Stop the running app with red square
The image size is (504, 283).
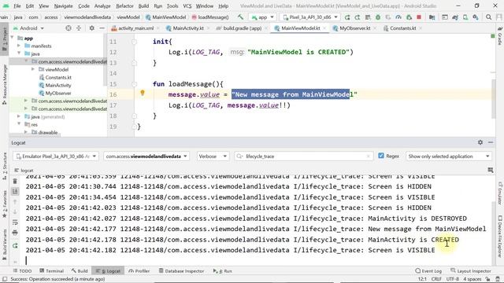[419, 17]
